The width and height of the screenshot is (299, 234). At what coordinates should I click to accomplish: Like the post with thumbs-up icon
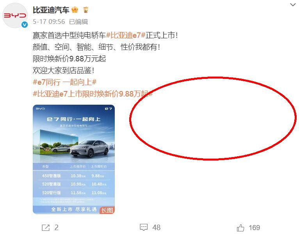click(240, 227)
